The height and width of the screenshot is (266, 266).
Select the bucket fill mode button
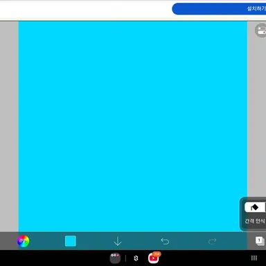[x=255, y=207]
